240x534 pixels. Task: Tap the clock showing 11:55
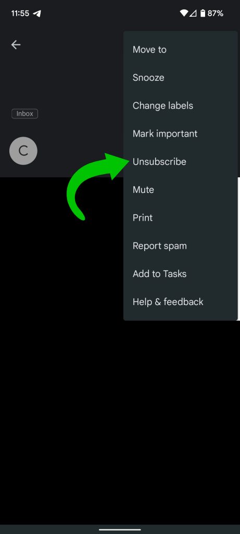(x=21, y=14)
